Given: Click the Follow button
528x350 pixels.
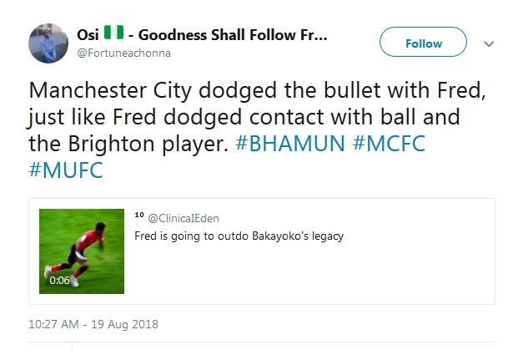Looking at the screenshot, I should pos(423,43).
